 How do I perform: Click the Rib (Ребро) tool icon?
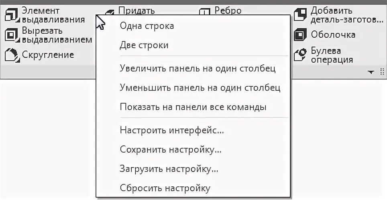(x=206, y=12)
